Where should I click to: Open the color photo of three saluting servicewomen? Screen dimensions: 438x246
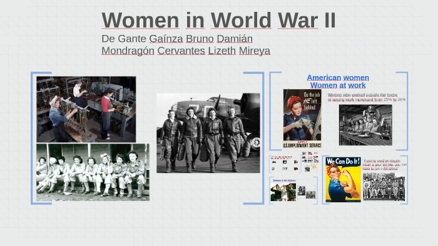coord(283,192)
